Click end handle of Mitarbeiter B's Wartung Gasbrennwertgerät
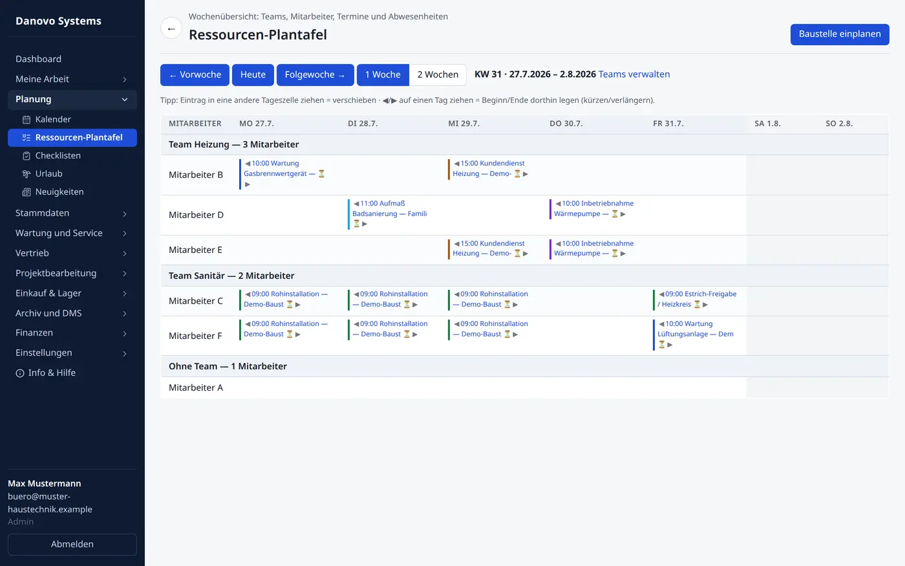The width and height of the screenshot is (905, 566). (x=248, y=184)
